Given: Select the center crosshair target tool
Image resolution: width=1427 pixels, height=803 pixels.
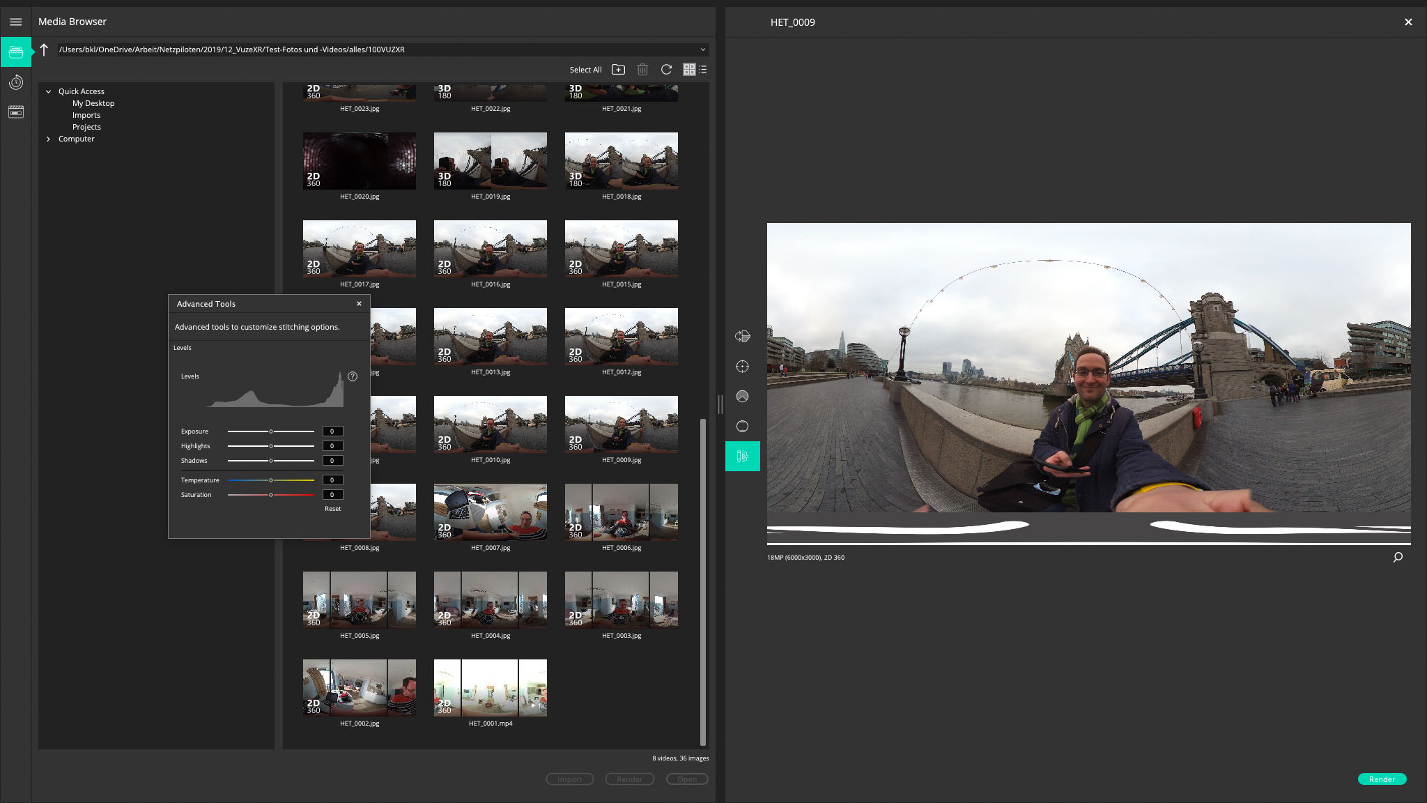Looking at the screenshot, I should point(742,366).
